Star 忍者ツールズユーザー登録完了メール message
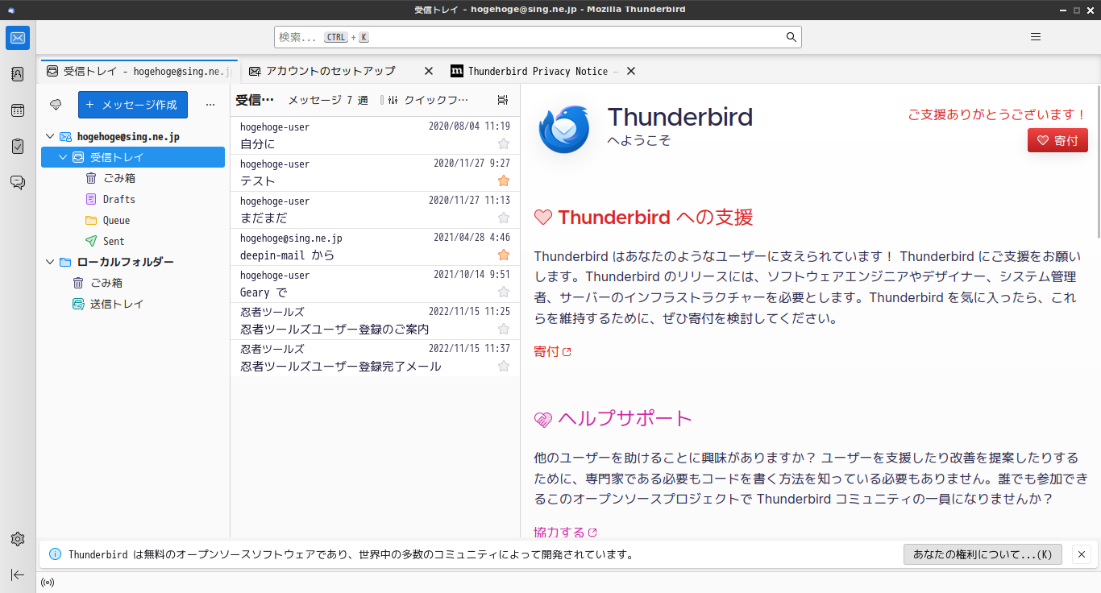 tap(504, 366)
